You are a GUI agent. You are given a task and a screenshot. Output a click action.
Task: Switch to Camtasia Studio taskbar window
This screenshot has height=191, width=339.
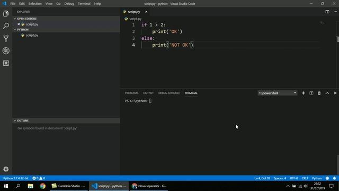(x=69, y=186)
